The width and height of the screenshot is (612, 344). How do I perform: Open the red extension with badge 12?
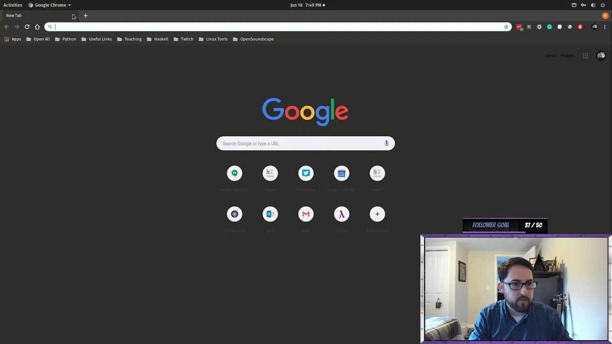pos(519,27)
